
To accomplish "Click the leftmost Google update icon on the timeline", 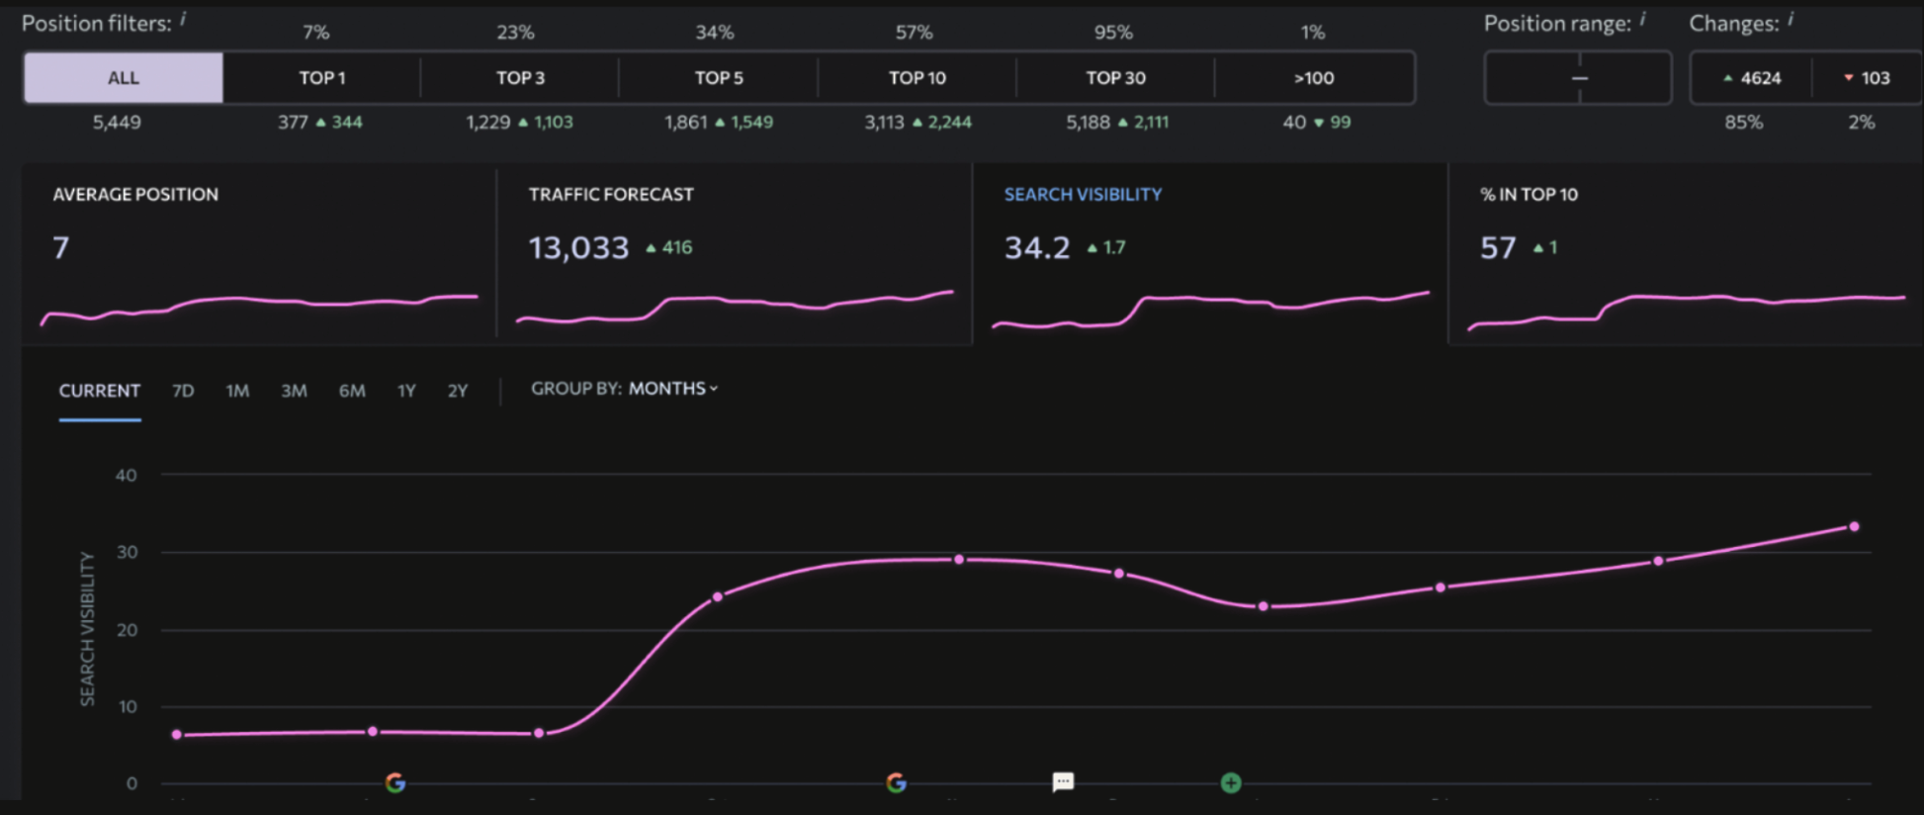I will 395,782.
